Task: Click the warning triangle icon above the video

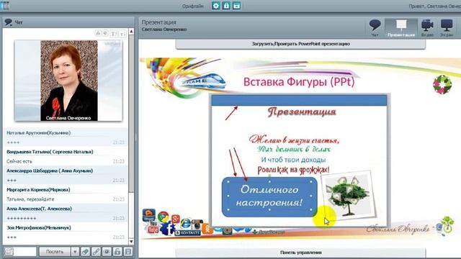Action: click(98, 33)
